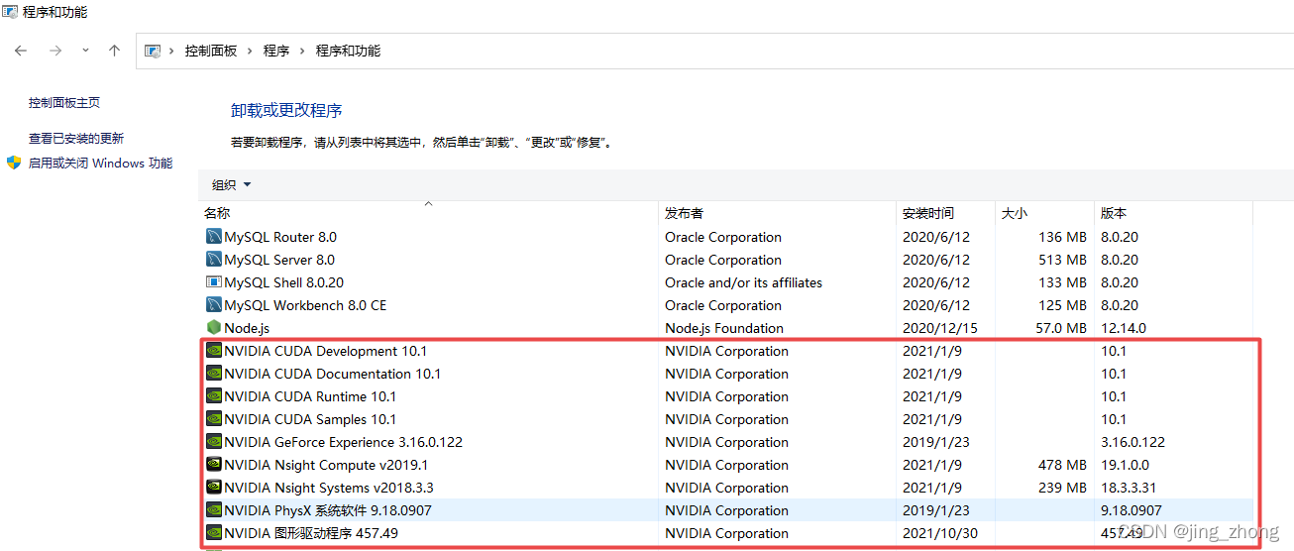Click NVIDIA 图形驱动程序 457.49 icon
This screenshot has height=551, width=1294.
214,533
